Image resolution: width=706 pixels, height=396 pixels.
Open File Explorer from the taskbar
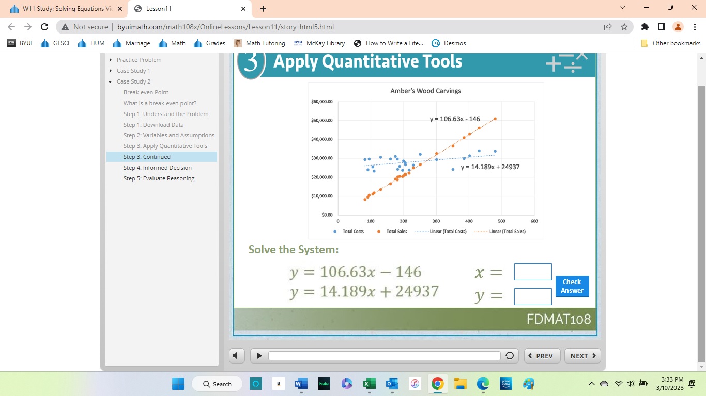click(460, 384)
